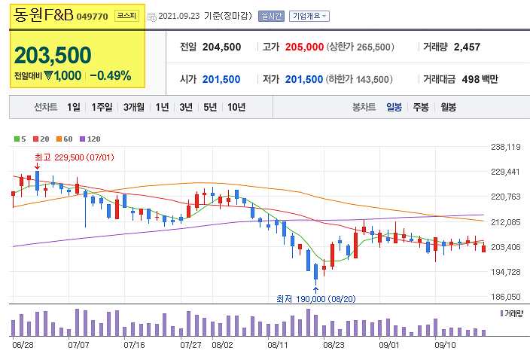This screenshot has width=530, height=357.
Task: Select the 5년 line chart tab
Action: (x=210, y=107)
